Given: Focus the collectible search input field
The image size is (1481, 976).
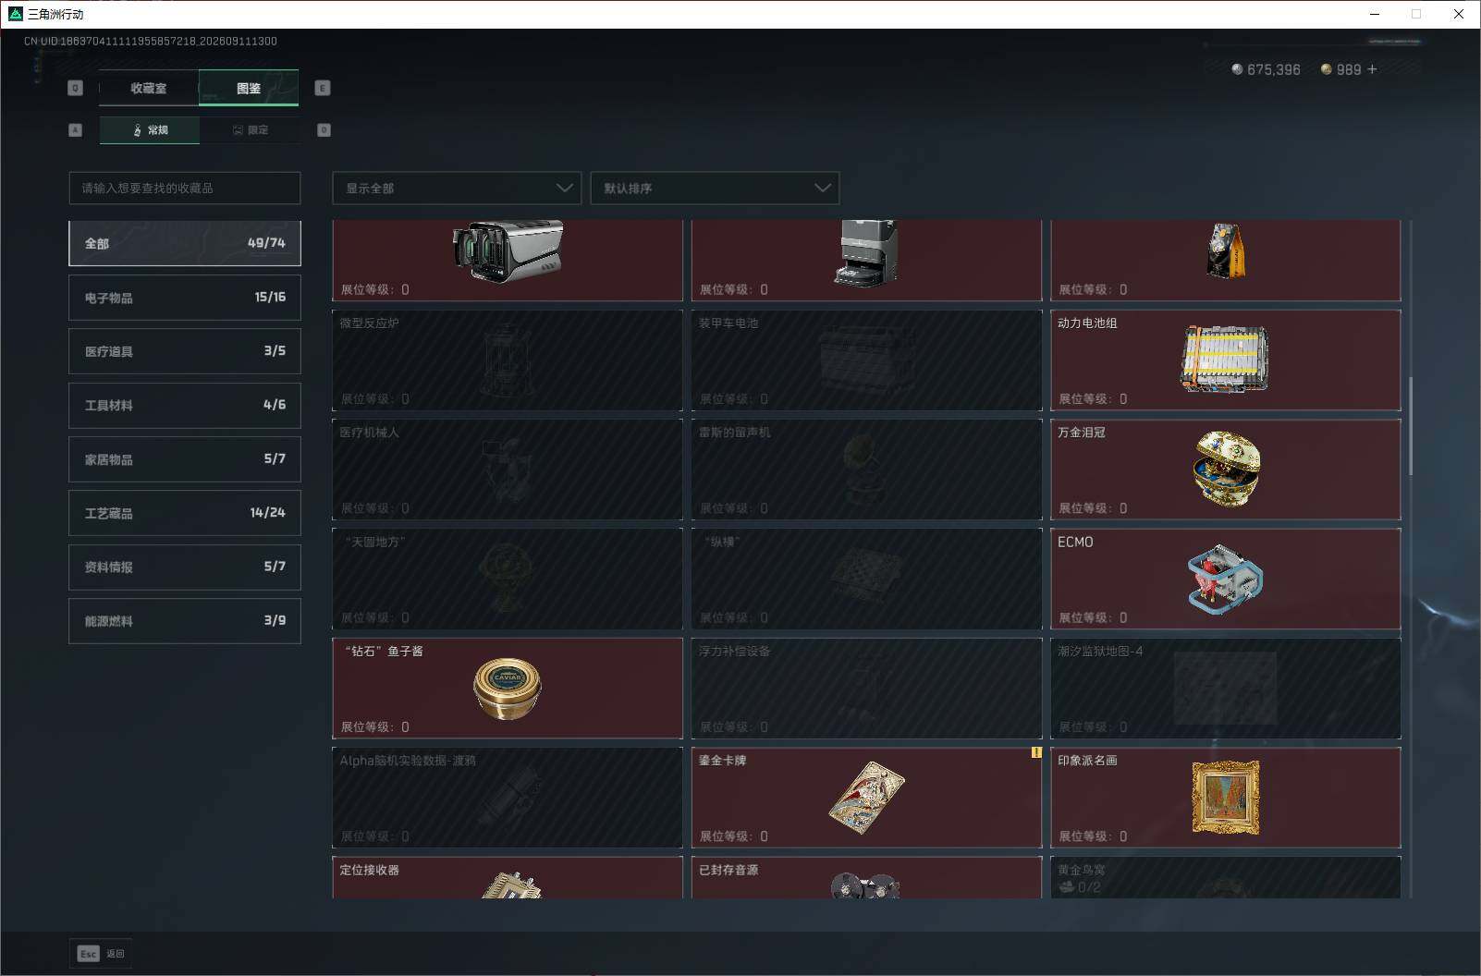Looking at the screenshot, I should pyautogui.click(x=185, y=188).
